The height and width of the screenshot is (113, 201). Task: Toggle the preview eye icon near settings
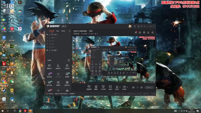(137, 87)
